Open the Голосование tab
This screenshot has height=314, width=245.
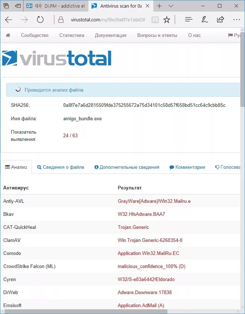click(228, 167)
